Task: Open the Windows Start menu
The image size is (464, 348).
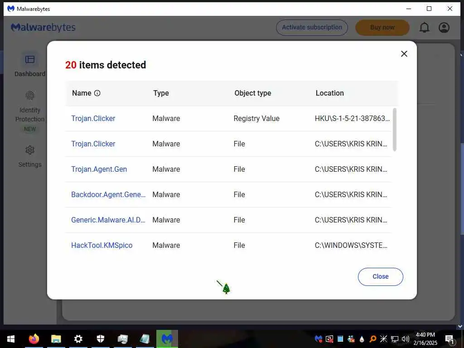Action: (x=11, y=339)
